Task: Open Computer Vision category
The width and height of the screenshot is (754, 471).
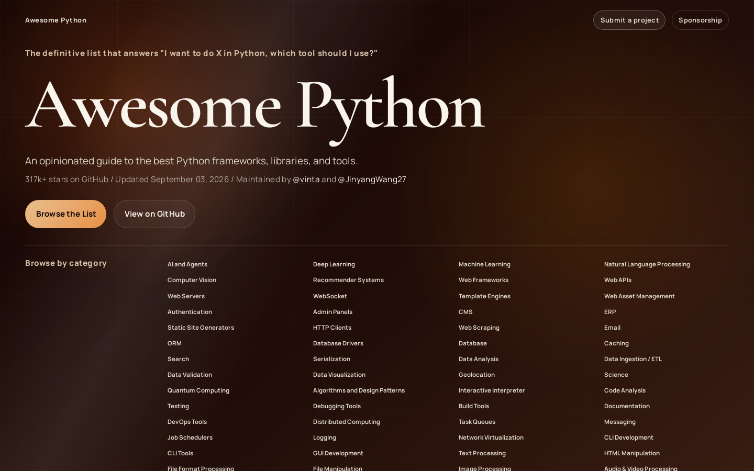Action: coord(192,280)
